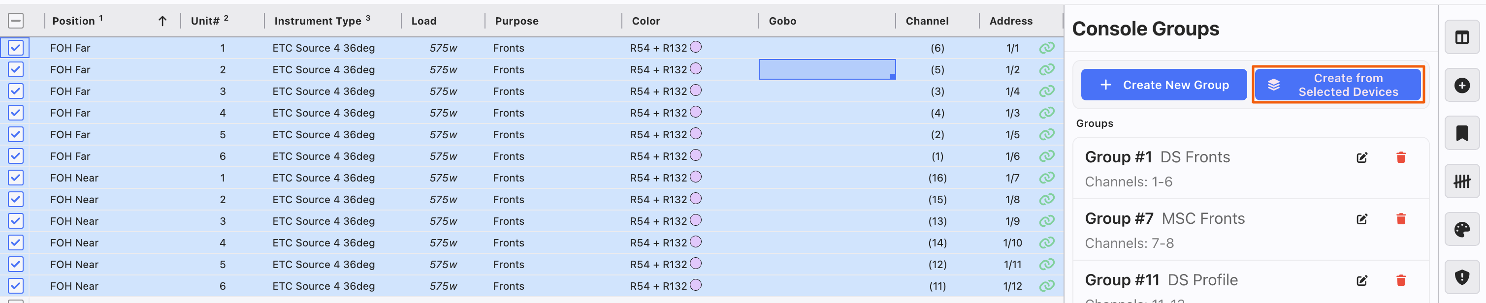Open the tally marks sidebar panel

pos(1461,182)
